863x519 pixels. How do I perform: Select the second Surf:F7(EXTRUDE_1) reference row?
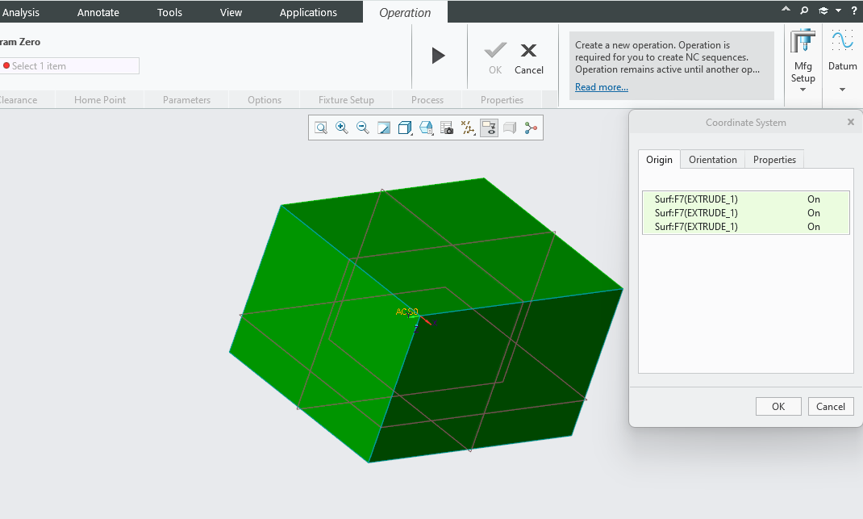point(746,212)
